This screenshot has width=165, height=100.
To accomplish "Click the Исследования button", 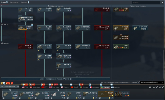I will (10, 87).
